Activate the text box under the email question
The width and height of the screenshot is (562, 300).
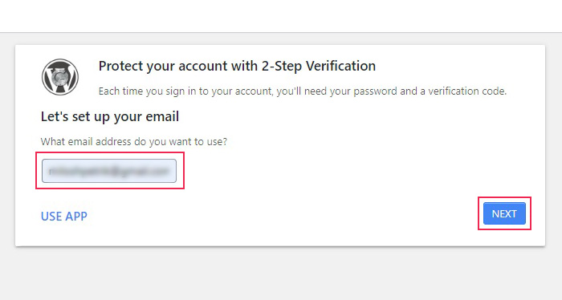[x=109, y=171]
